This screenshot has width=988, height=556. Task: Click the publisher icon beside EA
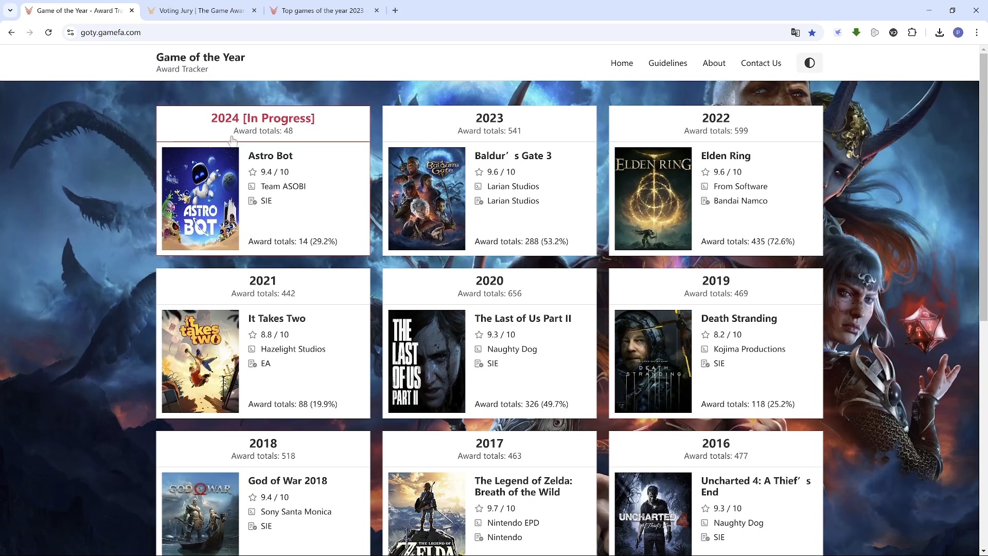pyautogui.click(x=252, y=363)
